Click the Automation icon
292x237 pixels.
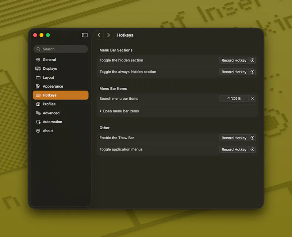(x=38, y=122)
